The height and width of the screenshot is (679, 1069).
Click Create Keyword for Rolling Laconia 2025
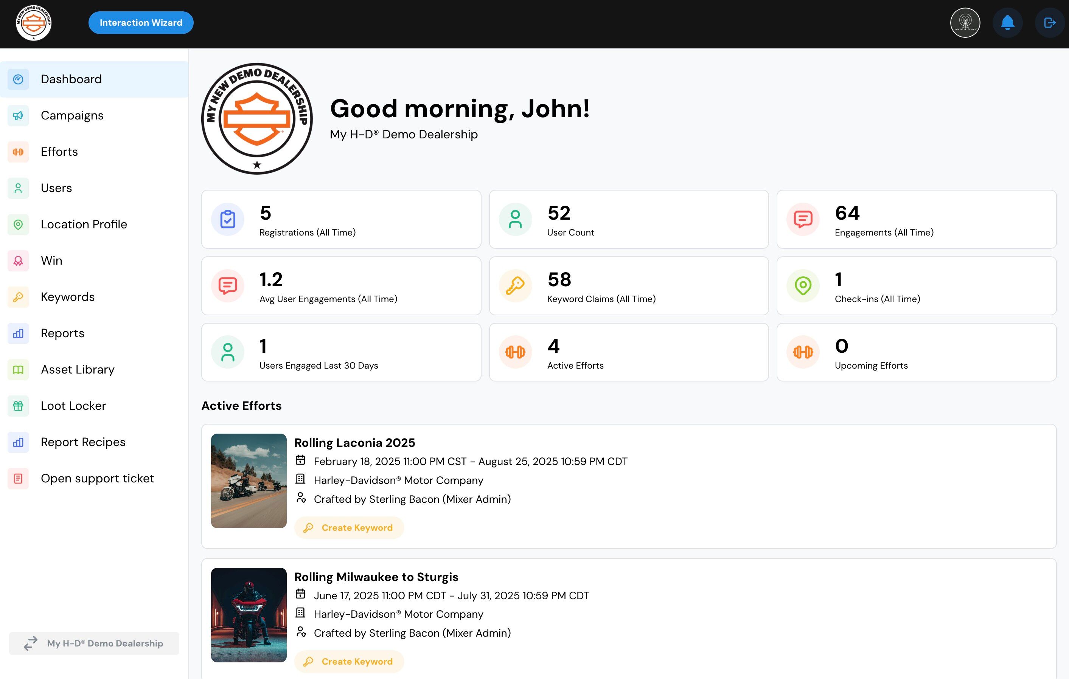pyautogui.click(x=349, y=528)
